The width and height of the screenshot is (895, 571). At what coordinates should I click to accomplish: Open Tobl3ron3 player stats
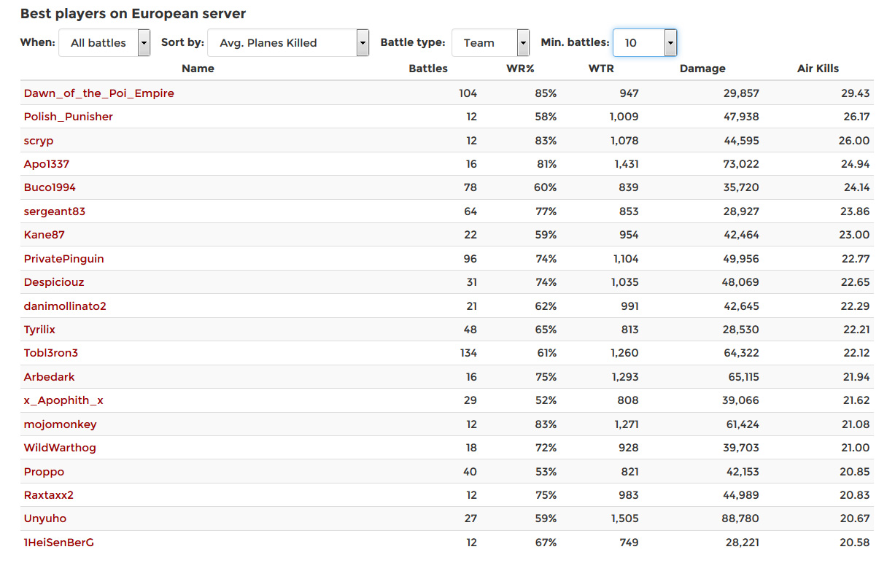tap(51, 353)
